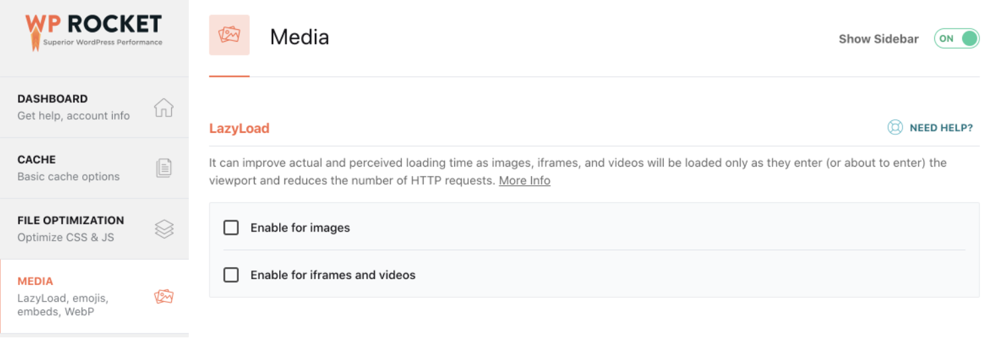Click the 'Enable for iframes and videos' label
Screen dimensions: 996x340
point(333,275)
